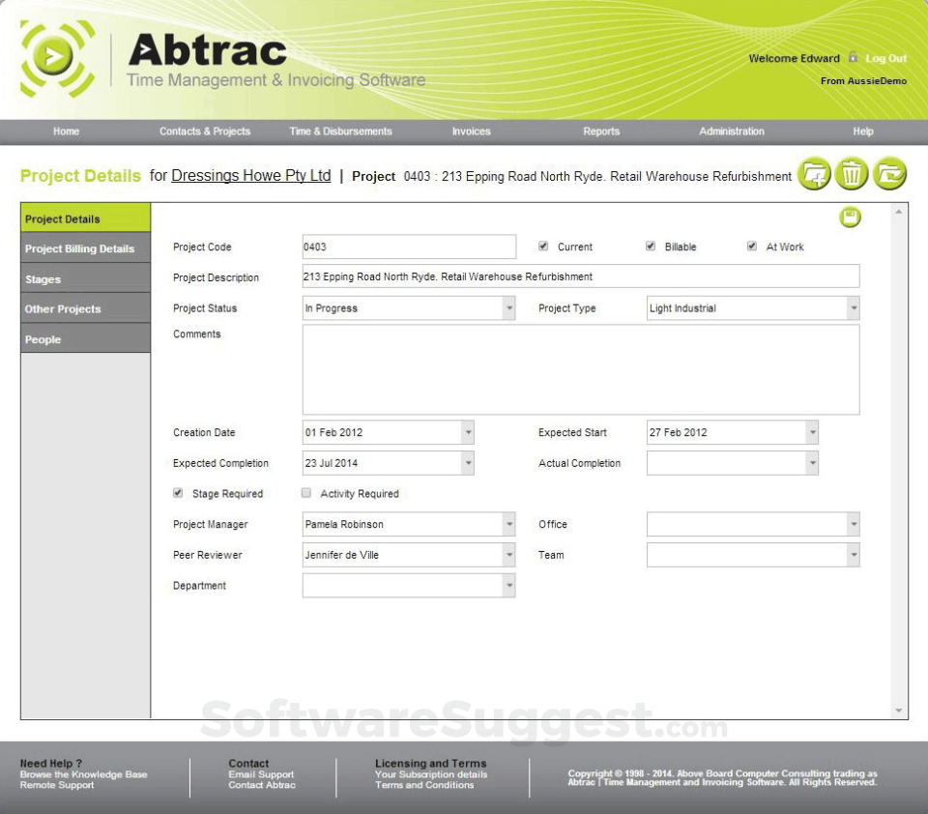Switch to the People tab
928x814 pixels.
(86, 339)
